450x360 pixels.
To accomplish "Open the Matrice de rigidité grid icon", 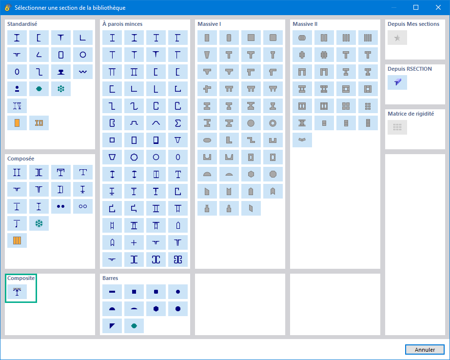I will (397, 127).
